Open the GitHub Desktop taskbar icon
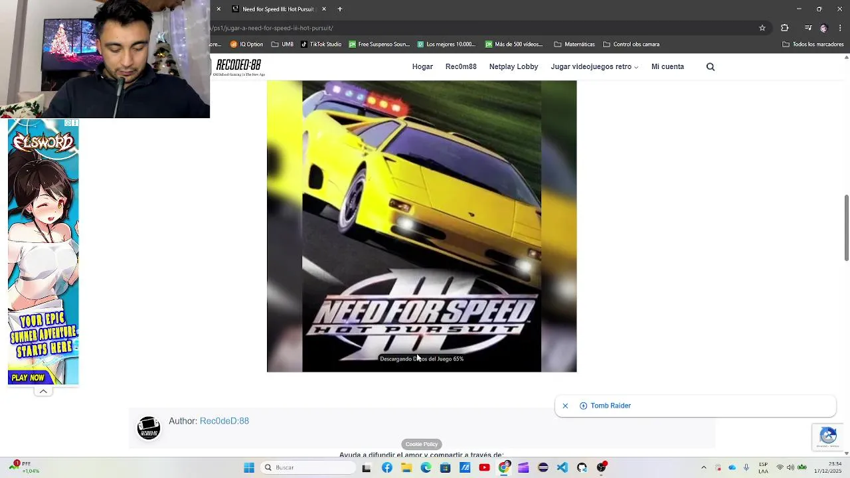The width and height of the screenshot is (850, 478). (582, 467)
